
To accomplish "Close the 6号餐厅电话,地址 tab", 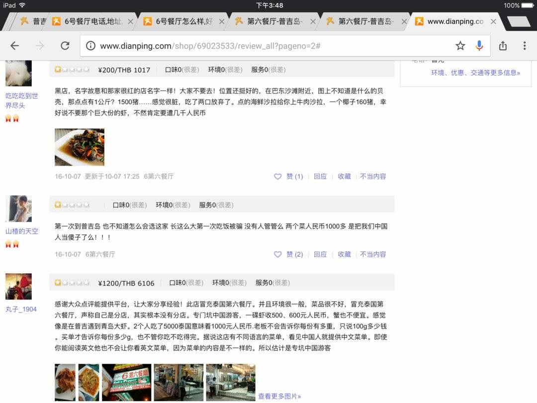I will coord(130,21).
